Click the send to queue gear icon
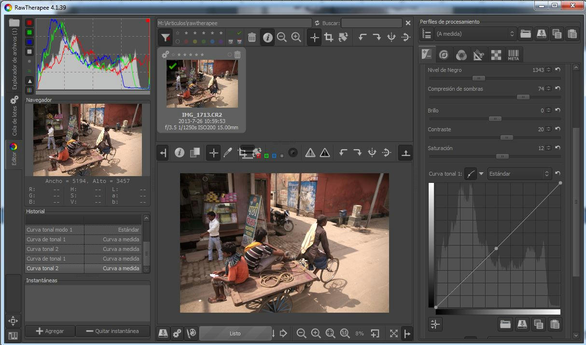Image resolution: width=586 pixels, height=345 pixels. tap(177, 333)
